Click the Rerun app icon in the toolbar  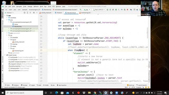[107, 9]
